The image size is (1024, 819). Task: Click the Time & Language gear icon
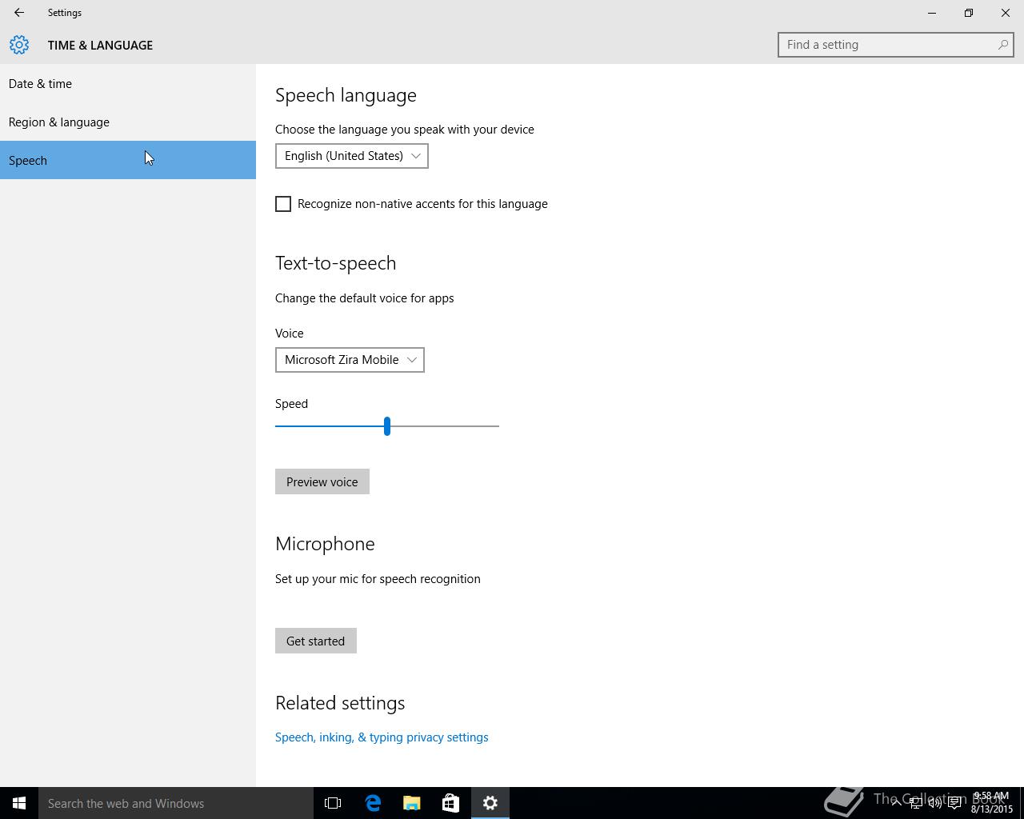pyautogui.click(x=19, y=45)
